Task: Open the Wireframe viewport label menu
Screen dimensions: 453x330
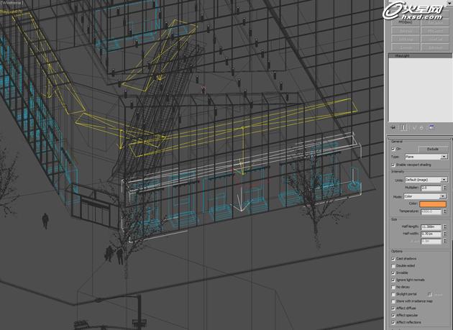Action: [12, 4]
